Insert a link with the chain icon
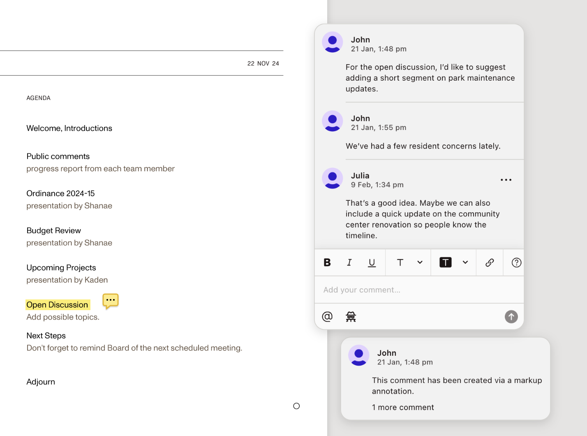The image size is (587, 436). [490, 262]
